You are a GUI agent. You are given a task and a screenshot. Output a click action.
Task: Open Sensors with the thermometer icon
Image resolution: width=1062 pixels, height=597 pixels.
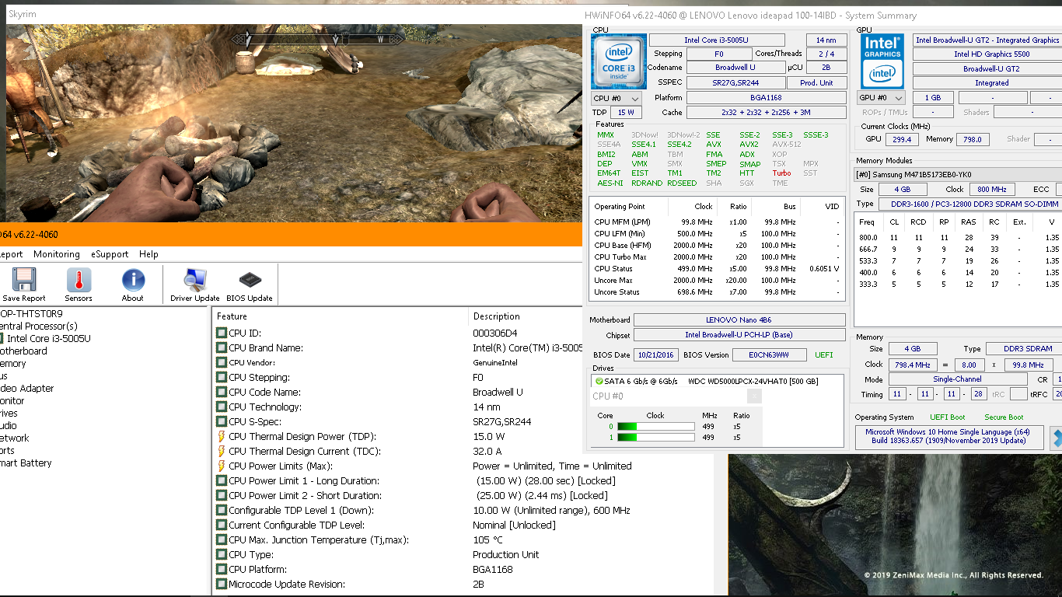pyautogui.click(x=79, y=281)
